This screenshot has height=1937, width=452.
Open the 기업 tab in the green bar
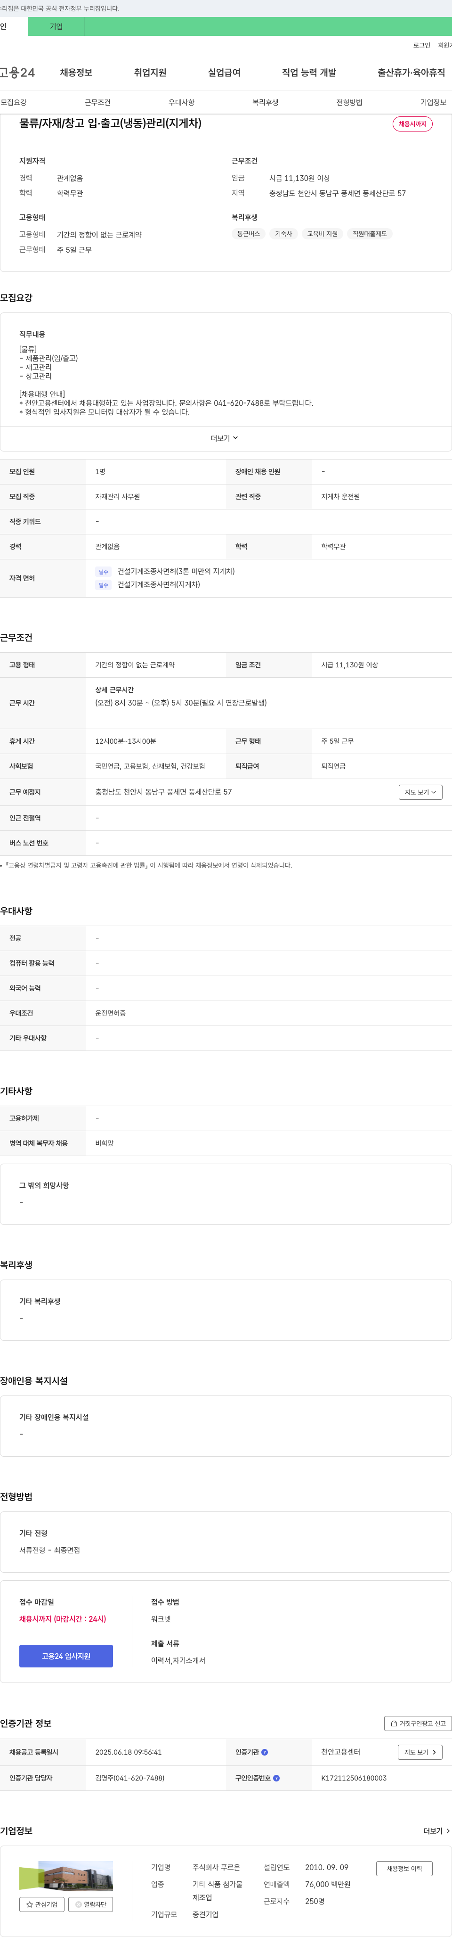(56, 26)
